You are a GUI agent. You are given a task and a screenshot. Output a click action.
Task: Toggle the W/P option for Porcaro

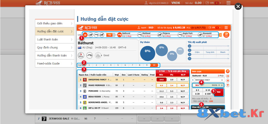point(183,91)
